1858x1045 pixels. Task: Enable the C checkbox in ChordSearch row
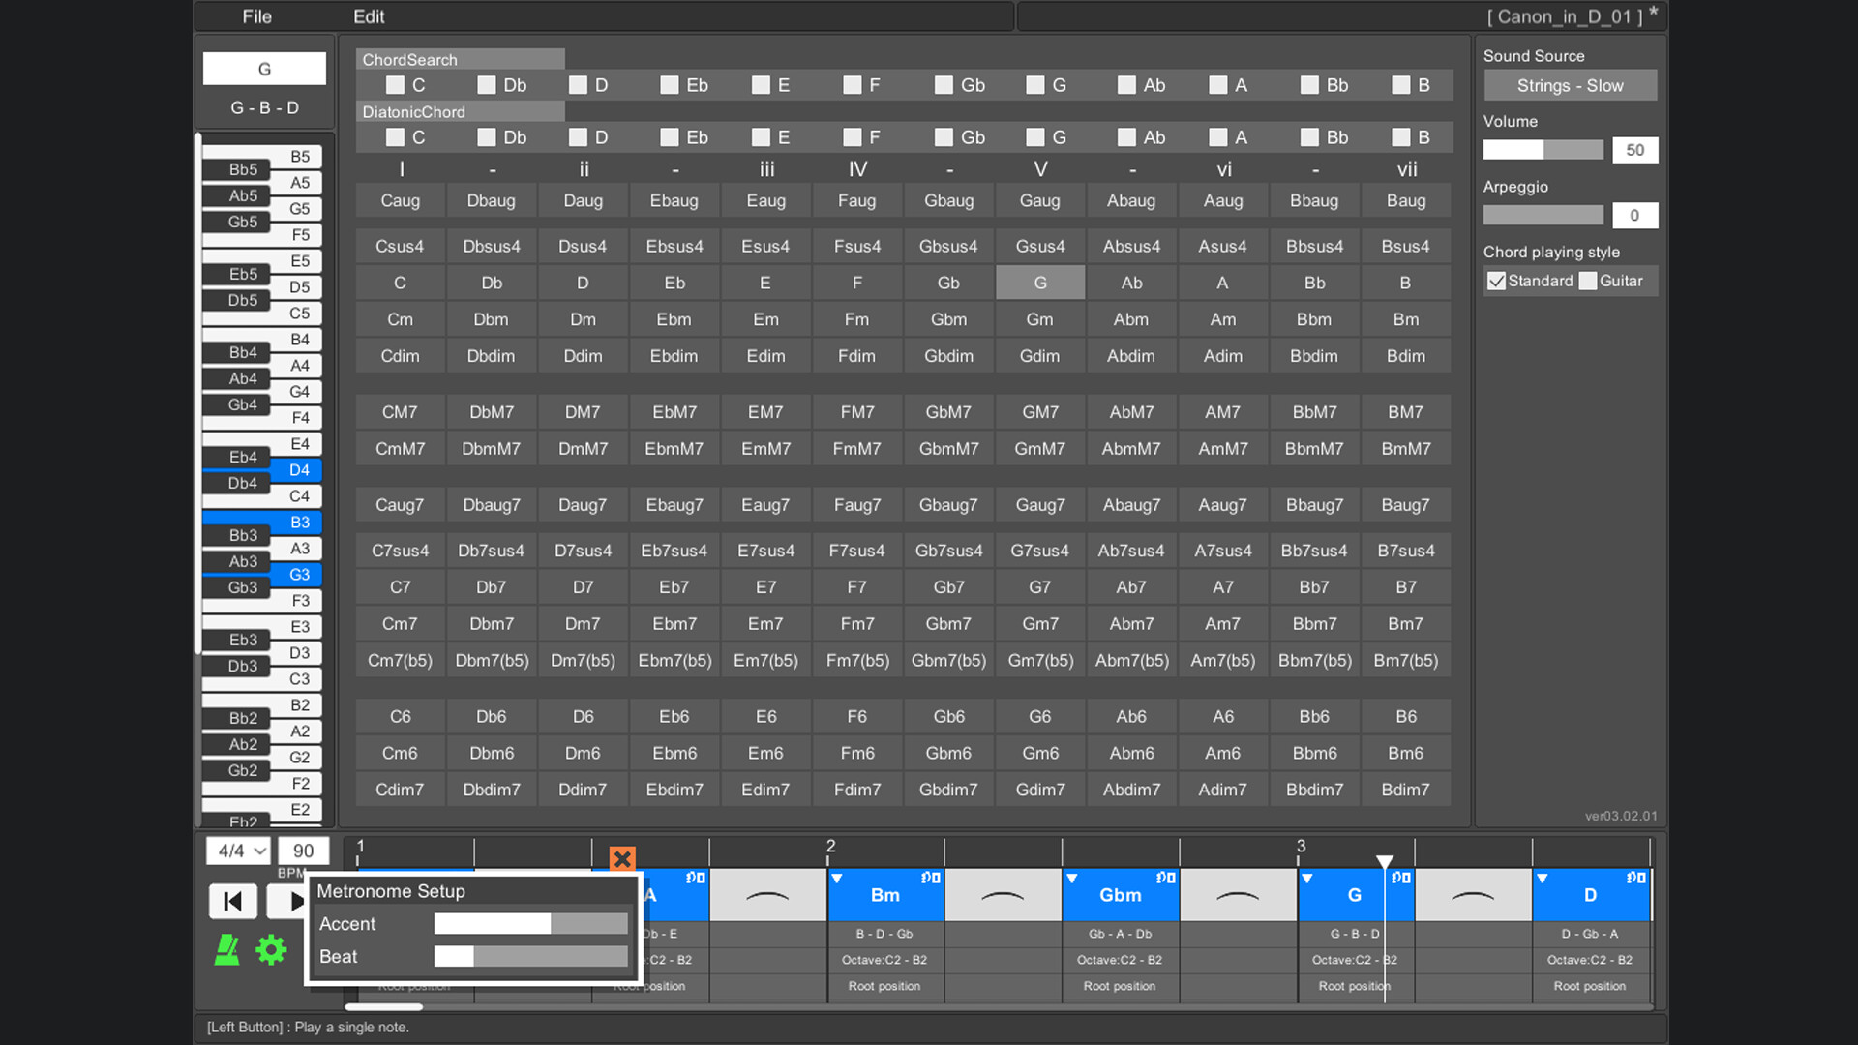click(x=395, y=85)
